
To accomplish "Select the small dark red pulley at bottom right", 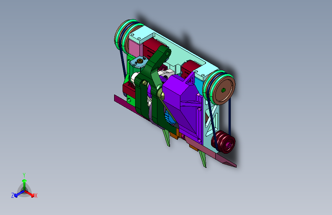I will pos(224,142).
